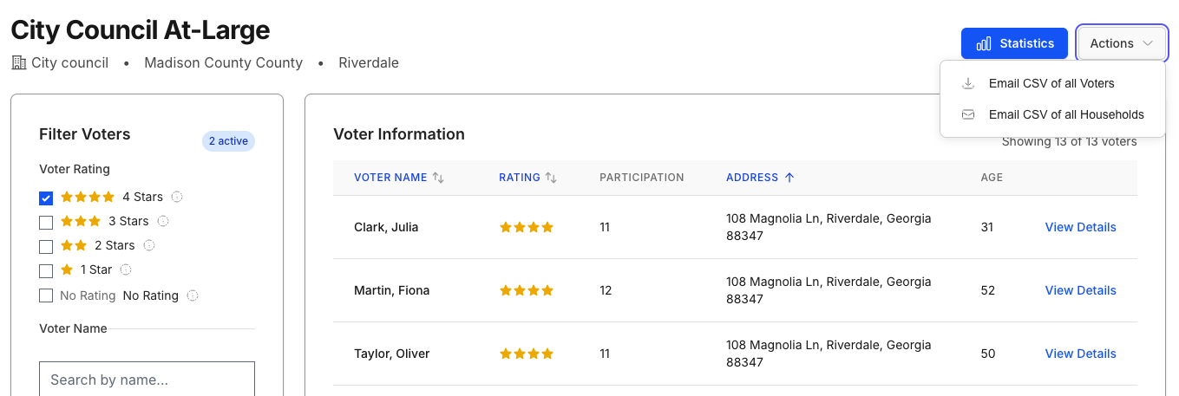Enable the No Rating filter checkbox

pos(46,295)
